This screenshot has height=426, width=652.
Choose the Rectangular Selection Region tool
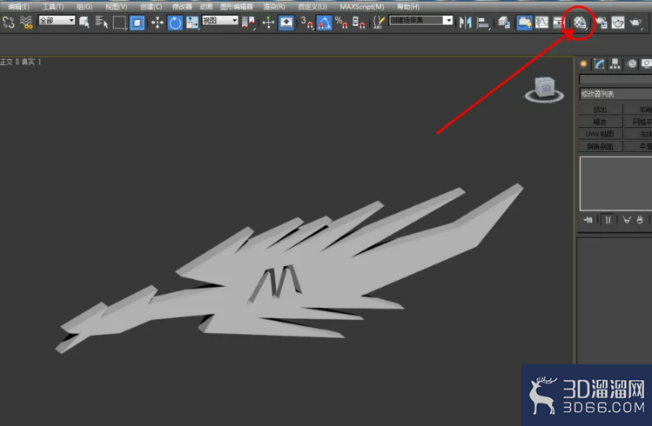(x=120, y=22)
